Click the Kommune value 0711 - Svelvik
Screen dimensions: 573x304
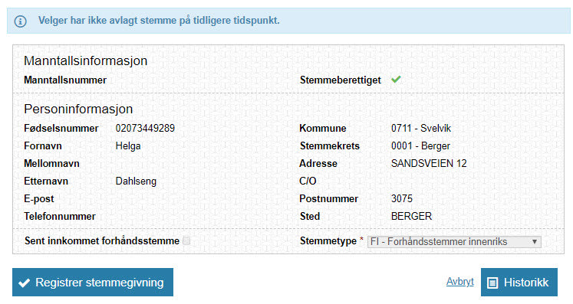click(x=420, y=128)
